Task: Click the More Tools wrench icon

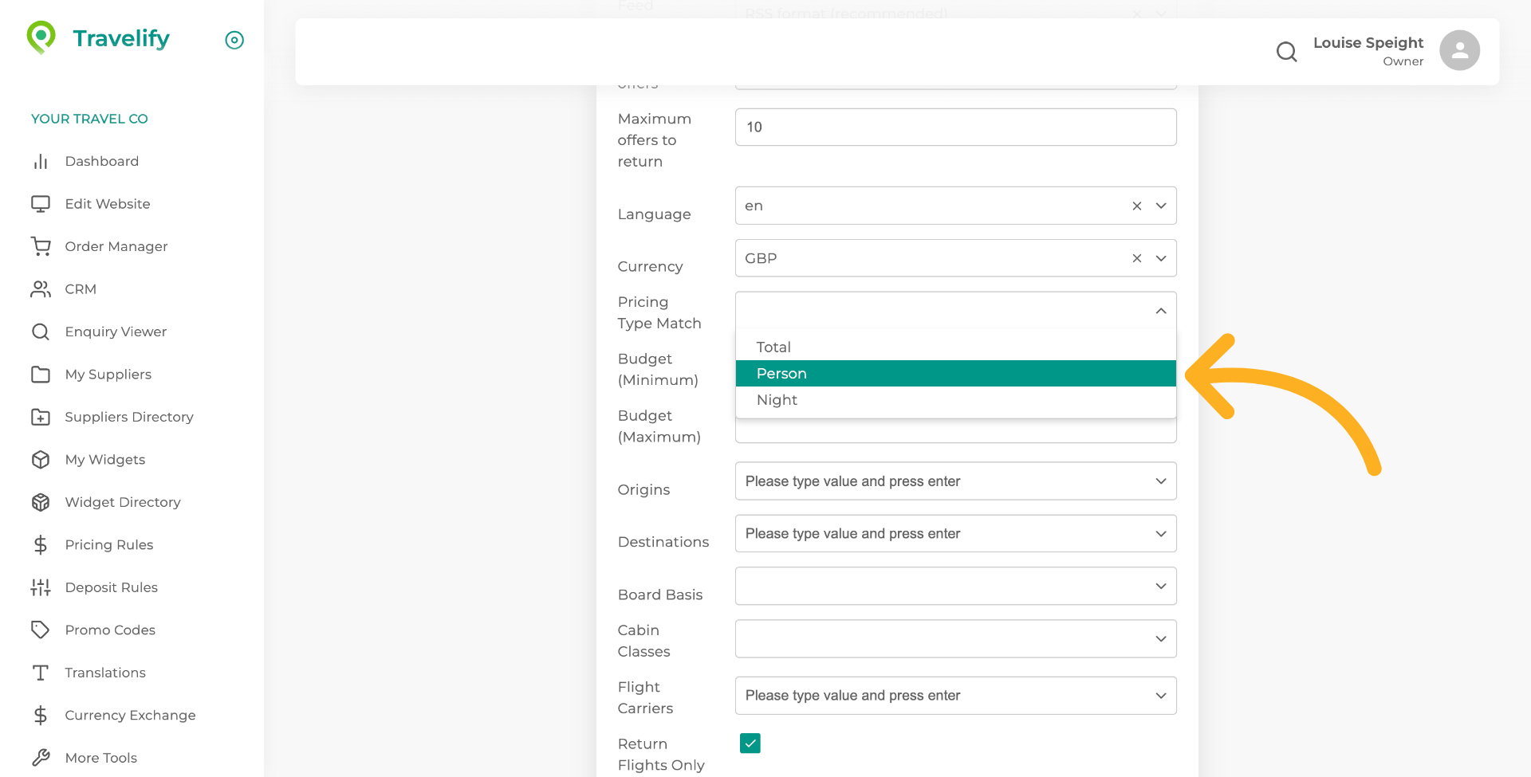Action: click(41, 757)
